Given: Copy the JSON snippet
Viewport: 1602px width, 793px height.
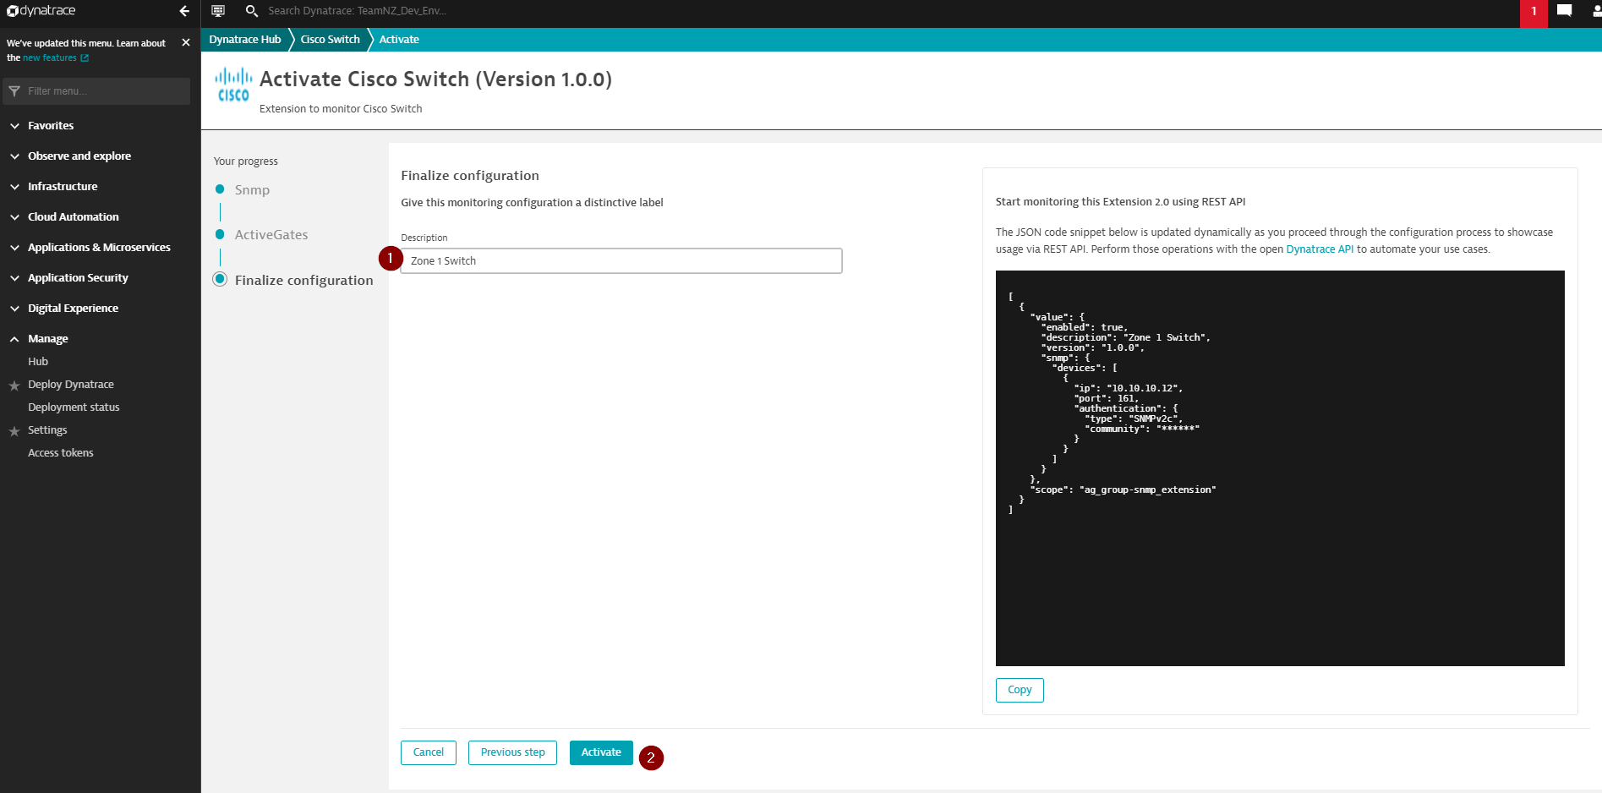Looking at the screenshot, I should [x=1020, y=690].
